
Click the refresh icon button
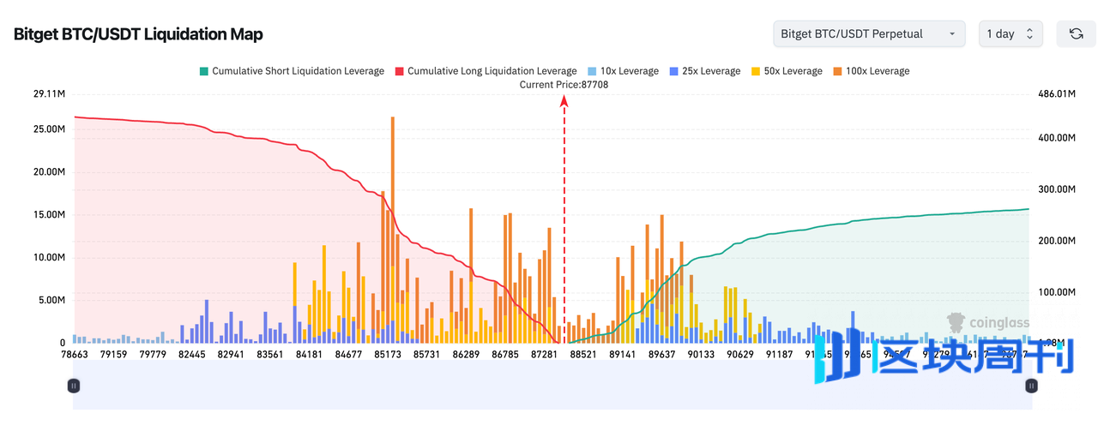[x=1076, y=34]
